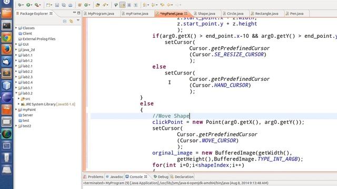Open the Javadoc view tab
337x189 pixels.
point(115,177)
